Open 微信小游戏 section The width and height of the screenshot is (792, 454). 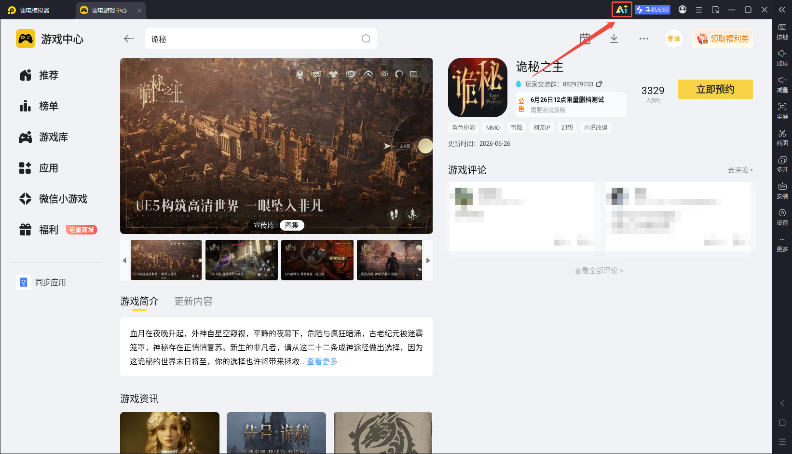(54, 199)
